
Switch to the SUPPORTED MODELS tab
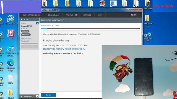[x=32, y=15]
